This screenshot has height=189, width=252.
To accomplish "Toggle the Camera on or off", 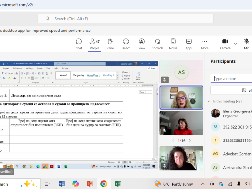I will click(x=225, y=44).
